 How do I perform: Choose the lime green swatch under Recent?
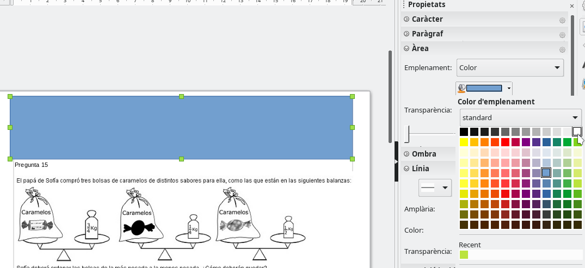(464, 255)
